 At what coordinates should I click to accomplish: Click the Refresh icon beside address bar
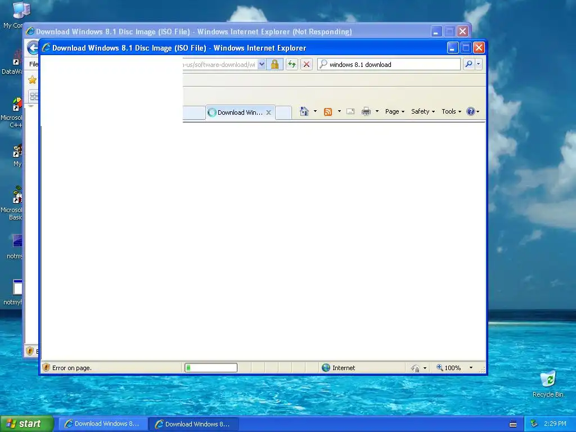tap(292, 64)
